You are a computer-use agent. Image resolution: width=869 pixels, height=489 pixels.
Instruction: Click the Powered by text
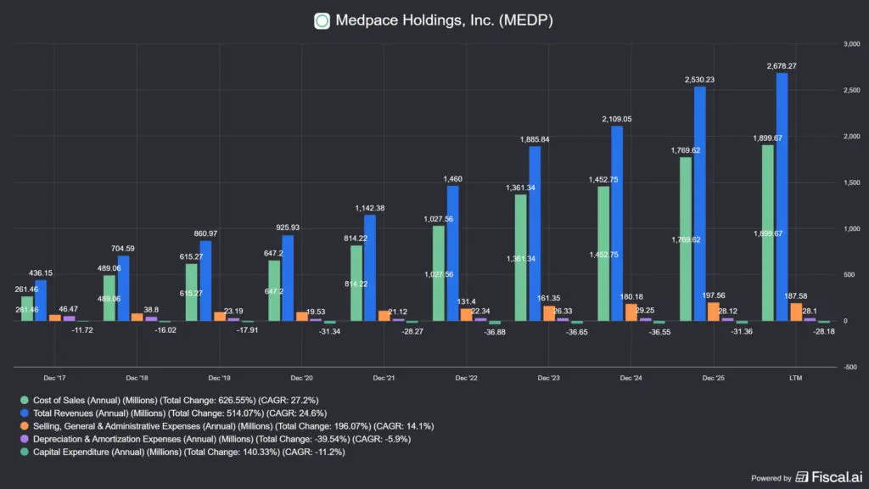(x=771, y=478)
